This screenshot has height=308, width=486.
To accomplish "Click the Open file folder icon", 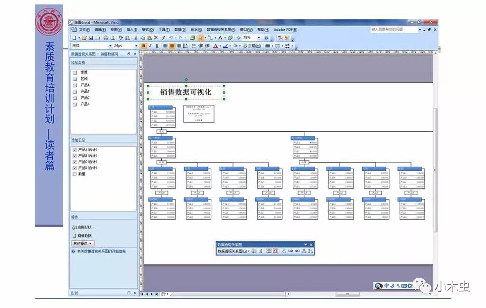I will click(x=84, y=38).
